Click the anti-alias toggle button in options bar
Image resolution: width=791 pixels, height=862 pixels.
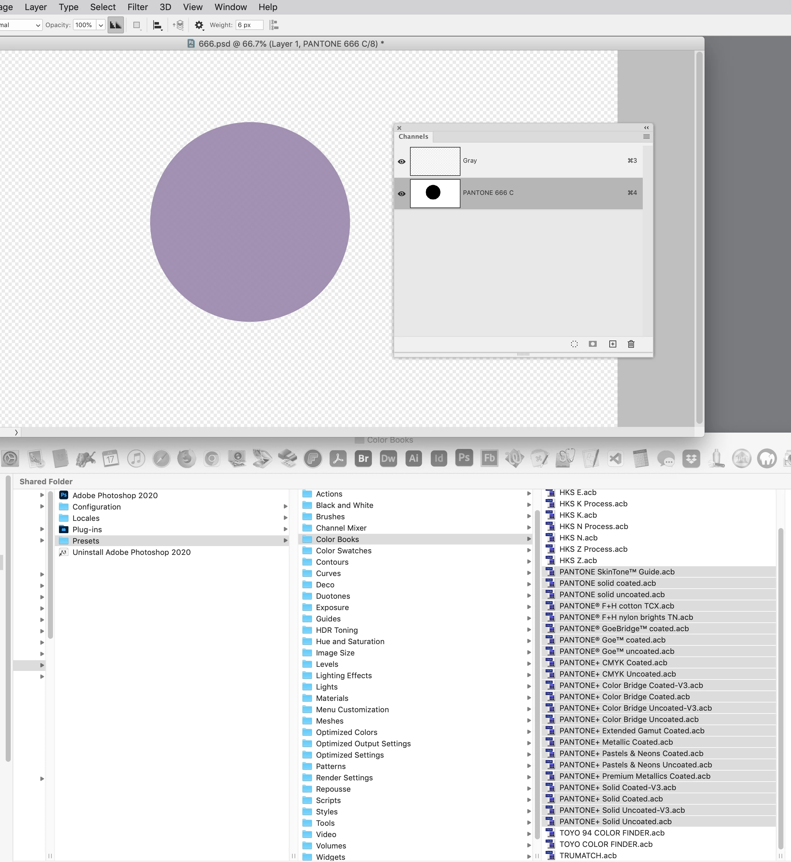coord(115,25)
